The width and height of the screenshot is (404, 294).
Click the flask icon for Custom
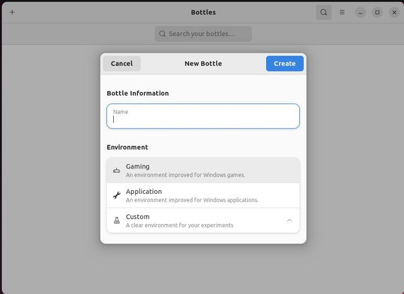[116, 221]
